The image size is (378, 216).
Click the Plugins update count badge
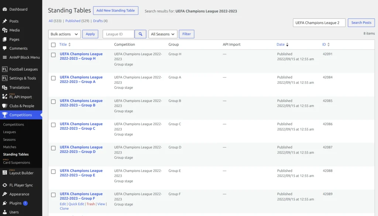(25, 203)
